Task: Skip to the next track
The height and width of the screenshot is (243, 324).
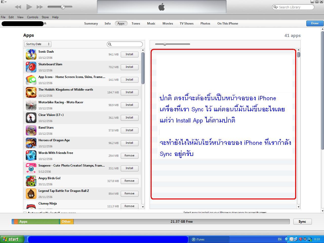Action: 40,7
